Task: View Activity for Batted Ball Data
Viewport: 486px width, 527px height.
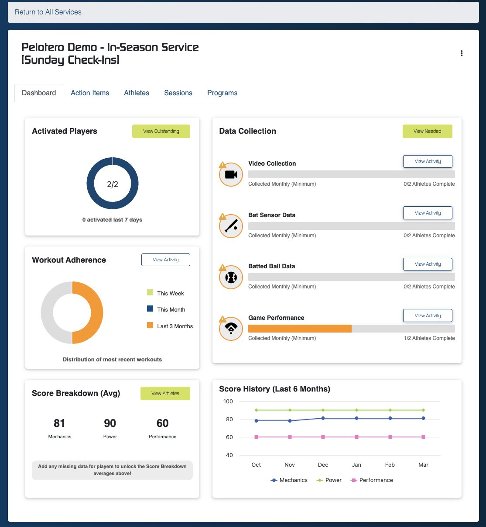Action: pyautogui.click(x=428, y=264)
